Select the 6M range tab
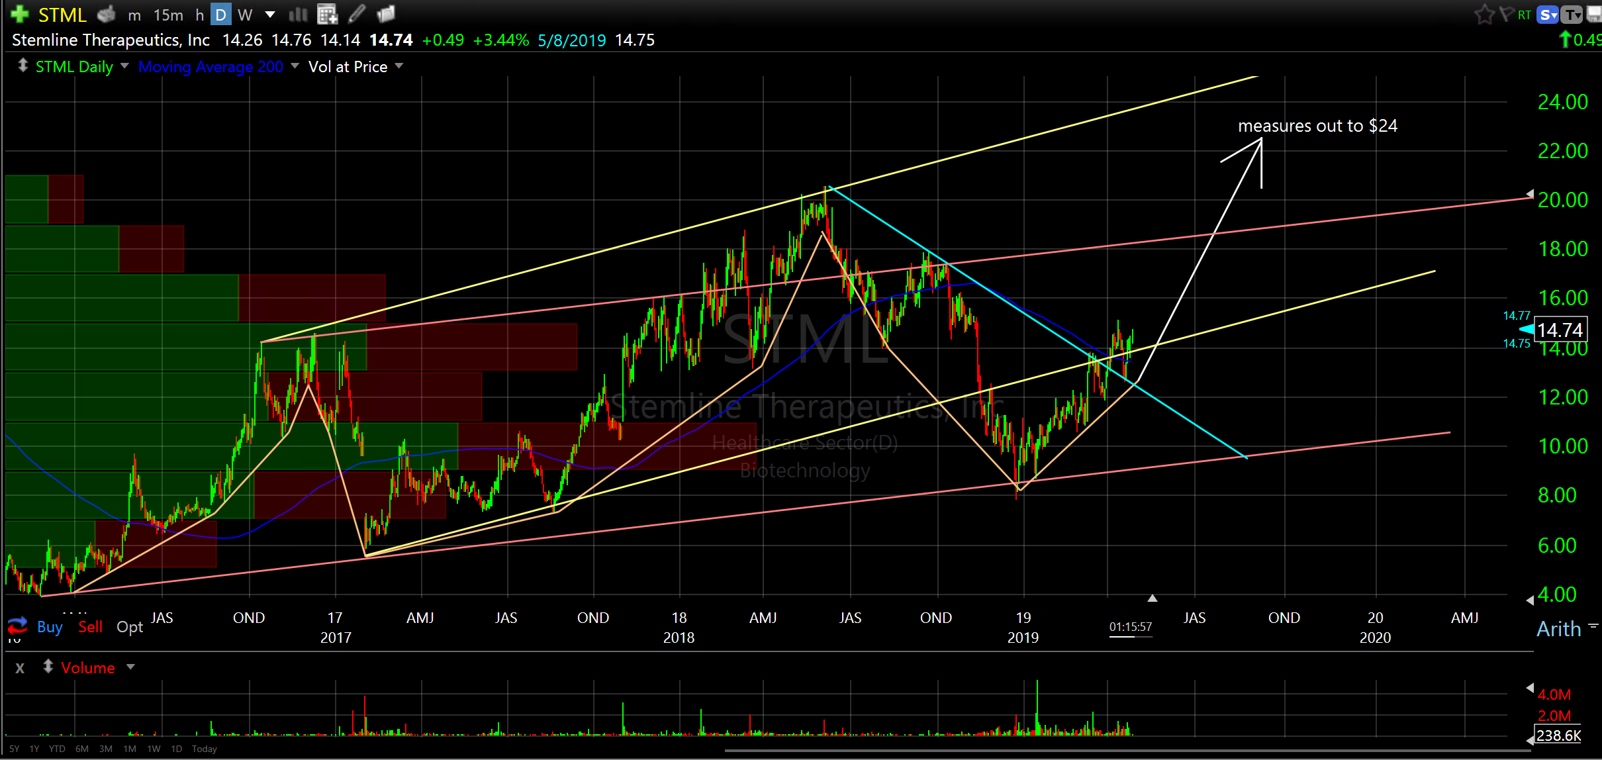Viewport: 1602px width, 760px height. [x=81, y=749]
